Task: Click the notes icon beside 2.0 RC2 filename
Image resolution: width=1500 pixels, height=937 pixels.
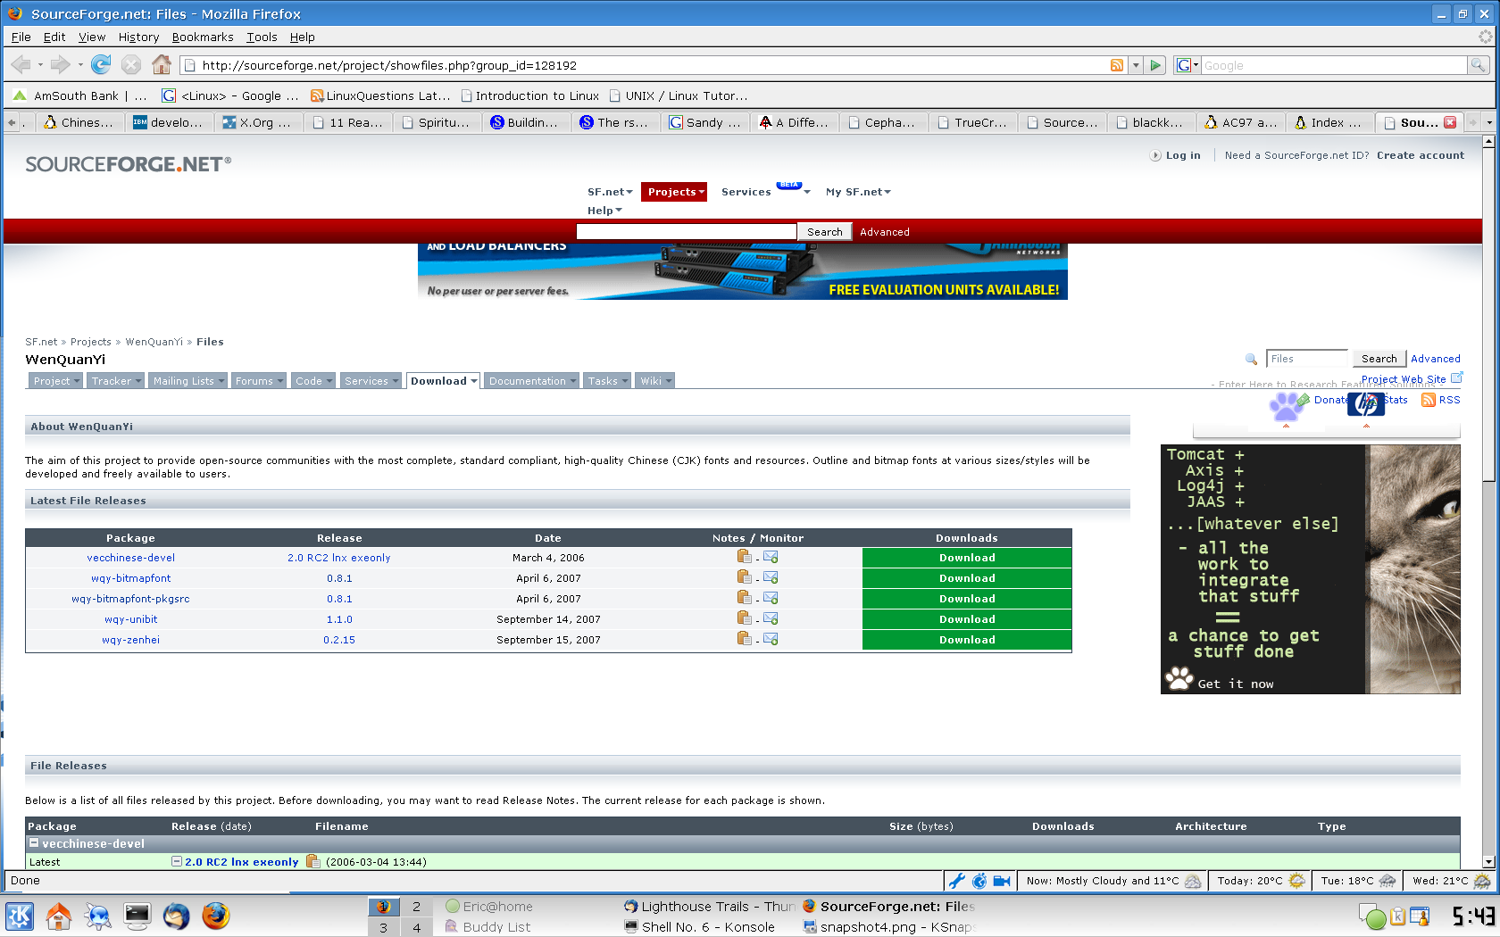Action: click(x=312, y=861)
